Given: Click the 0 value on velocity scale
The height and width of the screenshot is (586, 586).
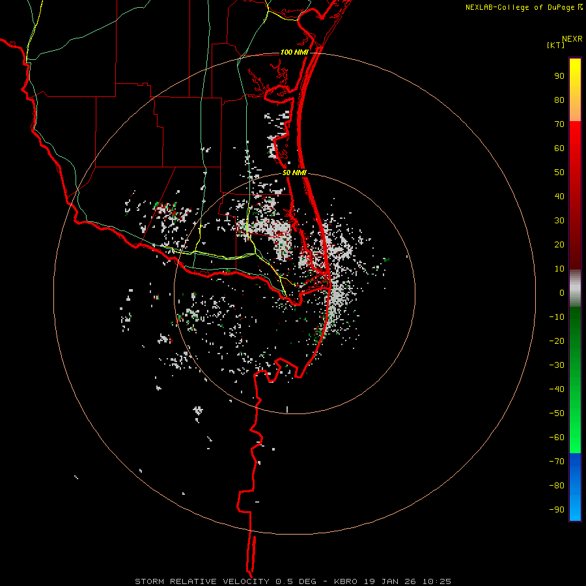Looking at the screenshot, I should 562,292.
